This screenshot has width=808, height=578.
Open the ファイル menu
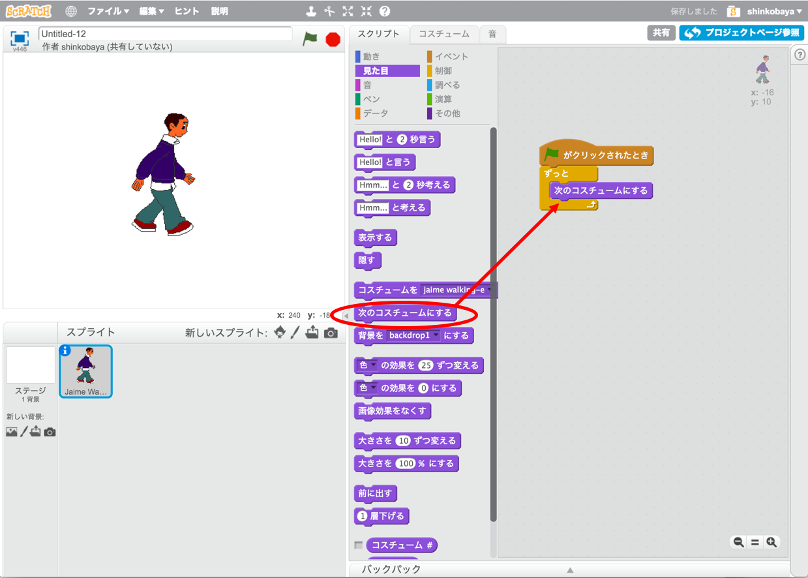108,11
